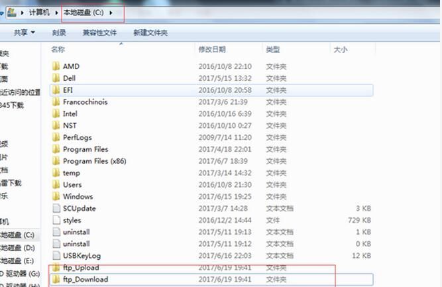Select 本地磁盘 (D:) in navigation pane

[19, 248]
